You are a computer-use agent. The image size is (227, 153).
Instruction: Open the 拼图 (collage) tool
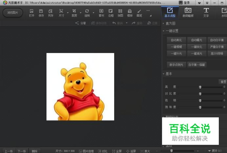pyautogui.click(x=120, y=13)
